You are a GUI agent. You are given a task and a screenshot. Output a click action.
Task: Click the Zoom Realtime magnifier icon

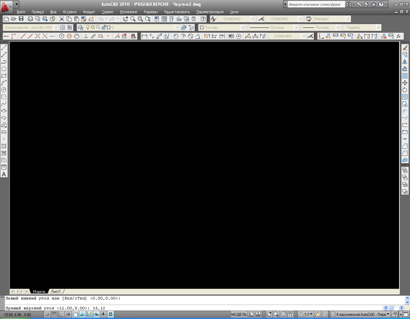[133, 19]
